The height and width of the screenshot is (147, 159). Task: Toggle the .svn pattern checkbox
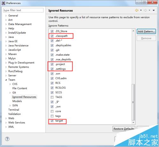[x=52, y=73]
